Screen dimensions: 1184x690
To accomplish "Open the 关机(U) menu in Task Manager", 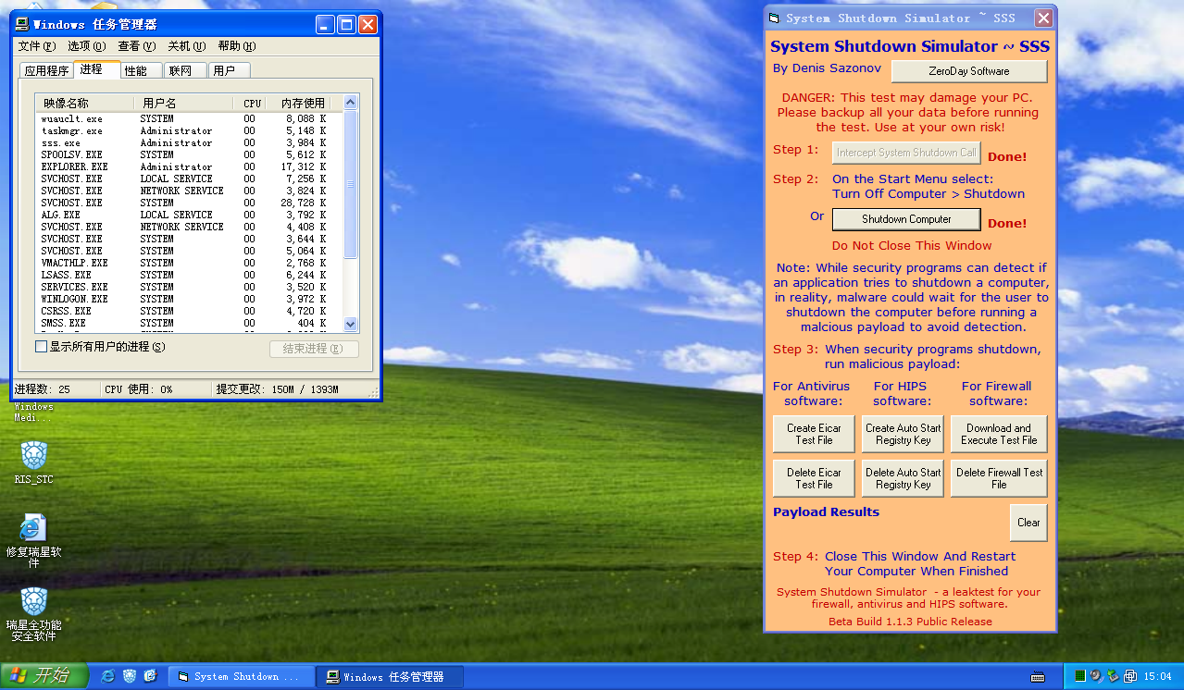I will [x=186, y=46].
